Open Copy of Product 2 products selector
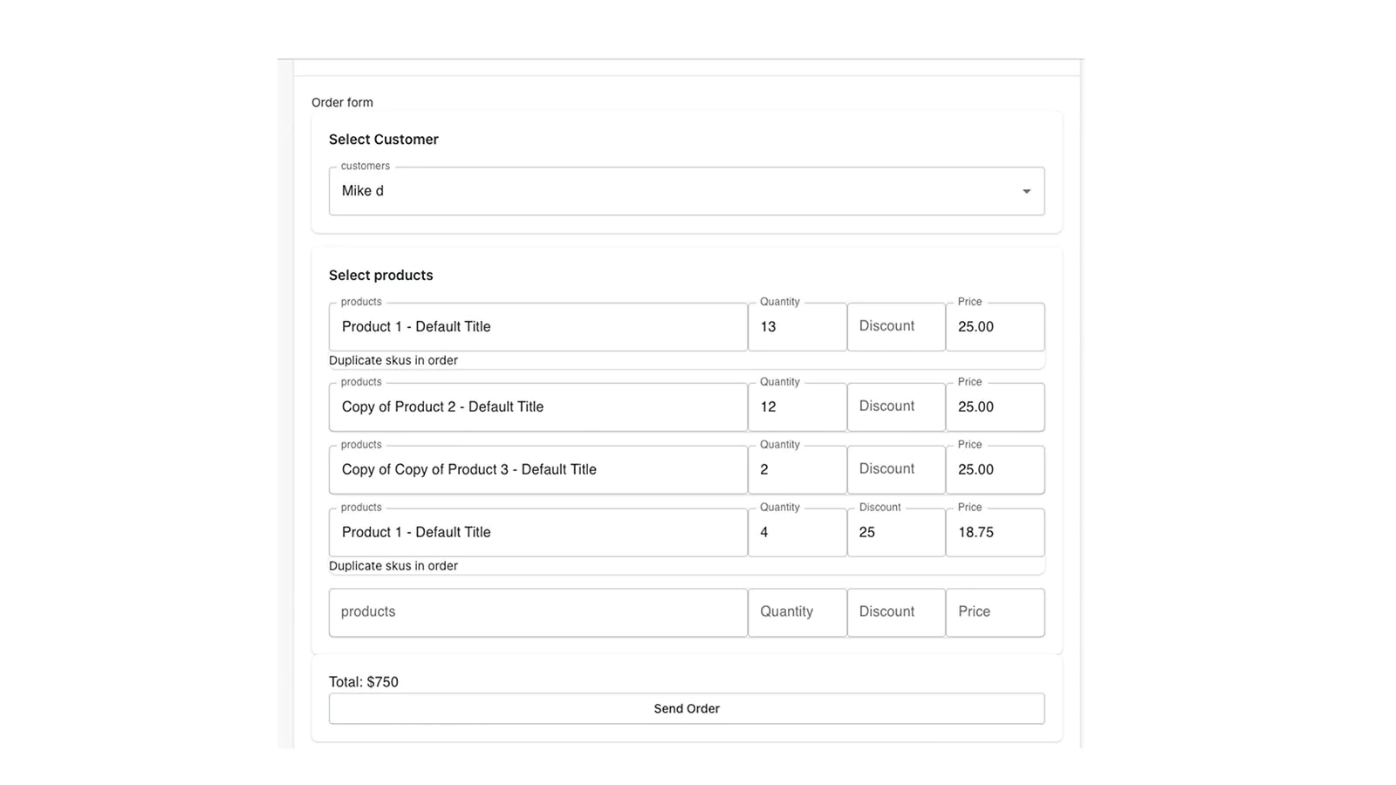The width and height of the screenshot is (1396, 785). click(537, 407)
